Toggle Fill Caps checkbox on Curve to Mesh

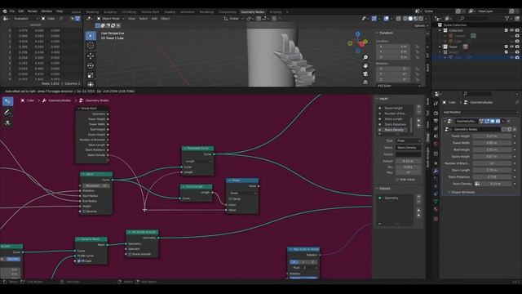[79, 261]
